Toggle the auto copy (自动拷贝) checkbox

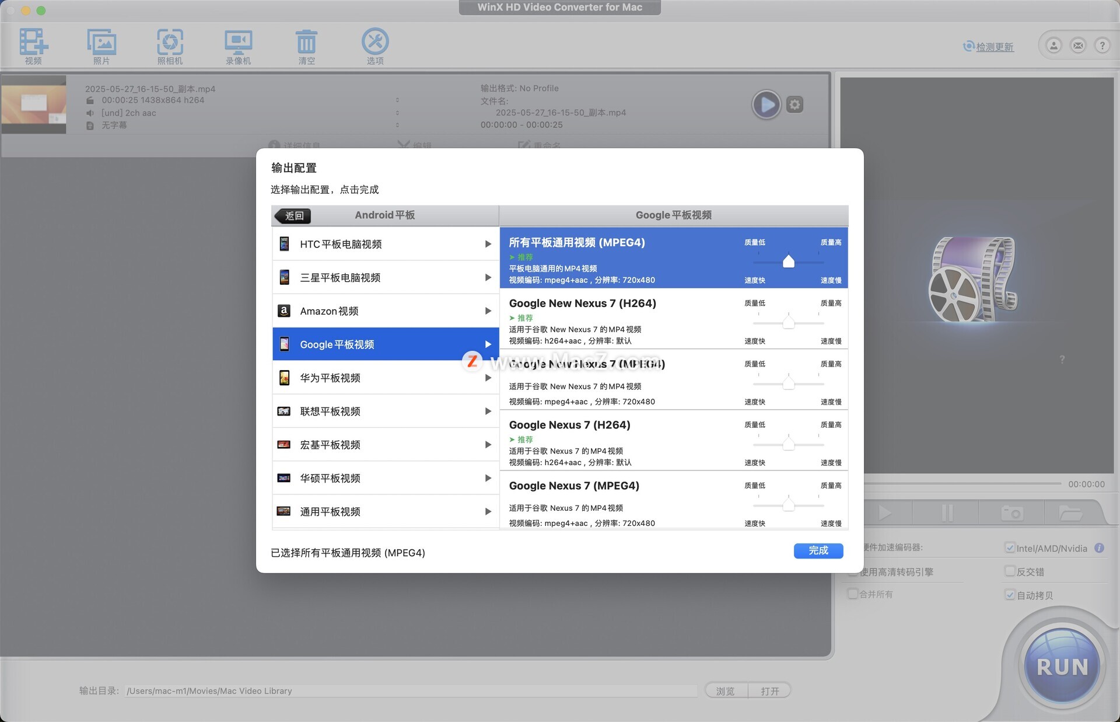pos(1010,594)
